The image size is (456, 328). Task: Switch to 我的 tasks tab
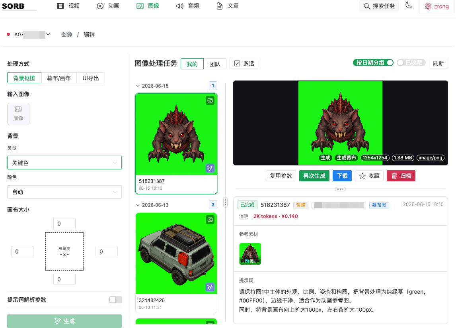click(x=192, y=64)
